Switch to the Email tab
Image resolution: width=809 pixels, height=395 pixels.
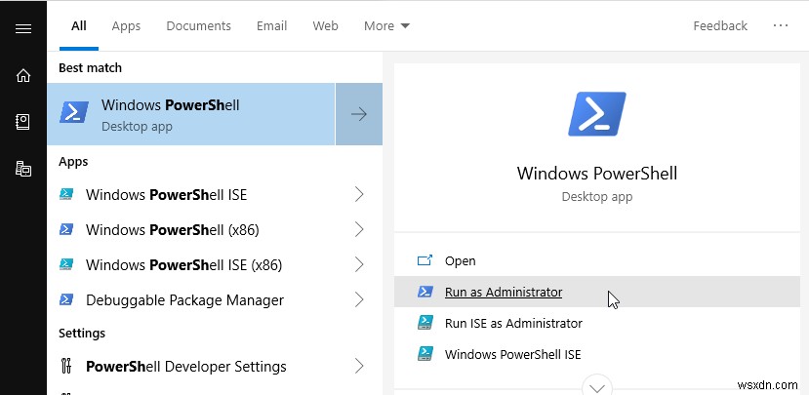pos(272,25)
